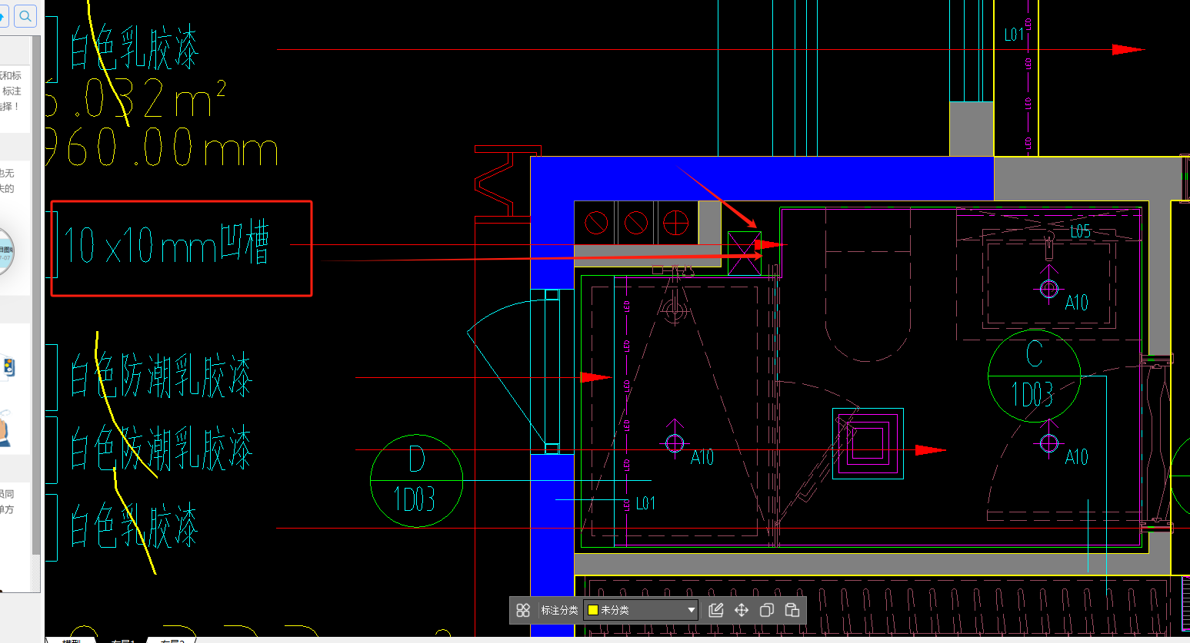The width and height of the screenshot is (1190, 643).
Task: Open the four-shapes category icon in annotation toolbar
Action: 523,610
